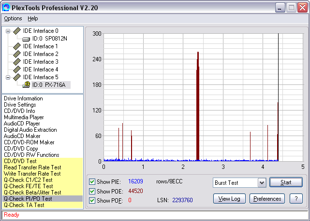The image size is (310, 221).
Task: Click the question mark help button
Action: pos(296,199)
